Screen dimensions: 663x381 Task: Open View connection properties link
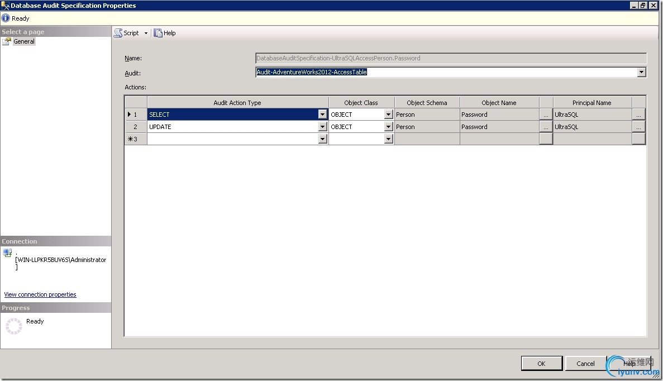tap(40, 294)
